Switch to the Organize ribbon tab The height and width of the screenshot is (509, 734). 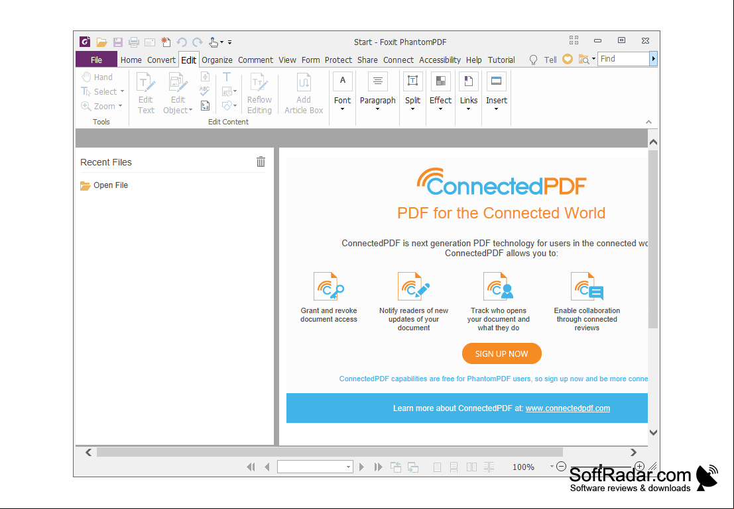[217, 60]
